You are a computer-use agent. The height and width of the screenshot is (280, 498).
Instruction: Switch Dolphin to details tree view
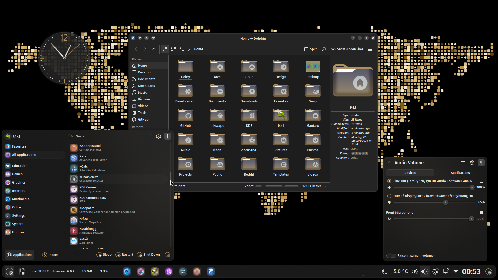point(182,49)
